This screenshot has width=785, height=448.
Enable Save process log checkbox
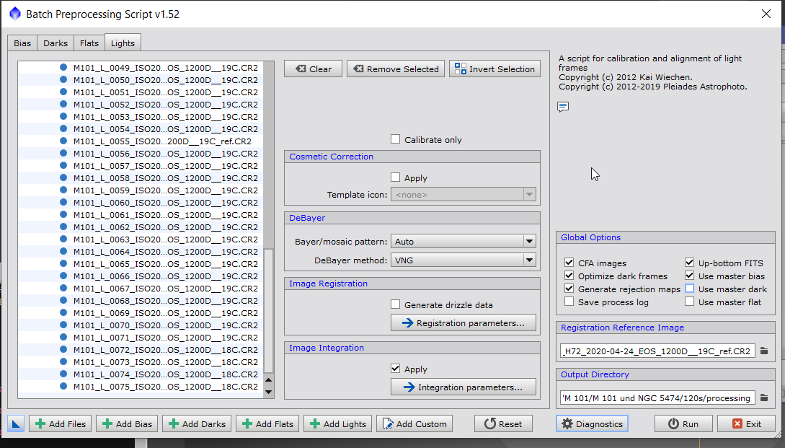coord(569,302)
